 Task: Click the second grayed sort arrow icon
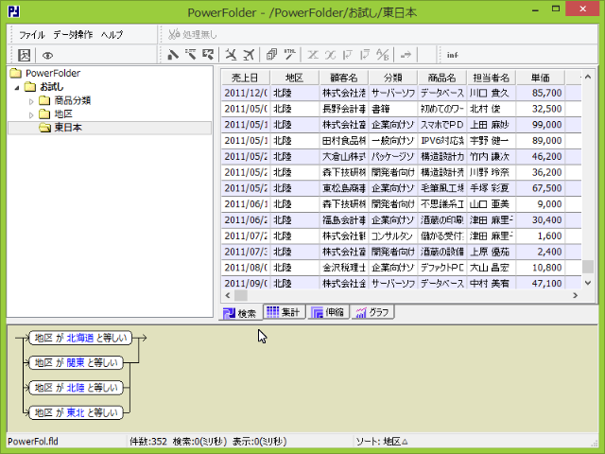point(365,55)
